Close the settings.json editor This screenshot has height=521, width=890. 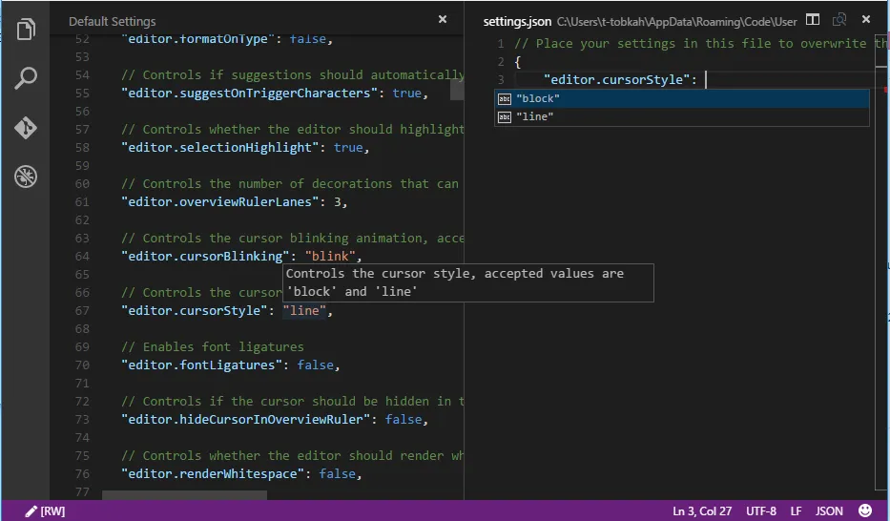coord(866,20)
